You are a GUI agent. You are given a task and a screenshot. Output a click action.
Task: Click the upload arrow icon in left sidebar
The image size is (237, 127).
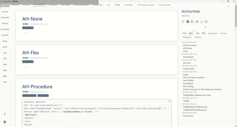pyautogui.click(x=5, y=114)
